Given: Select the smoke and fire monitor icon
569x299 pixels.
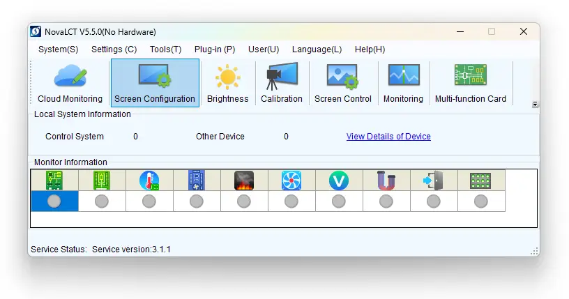Looking at the screenshot, I should (244, 181).
